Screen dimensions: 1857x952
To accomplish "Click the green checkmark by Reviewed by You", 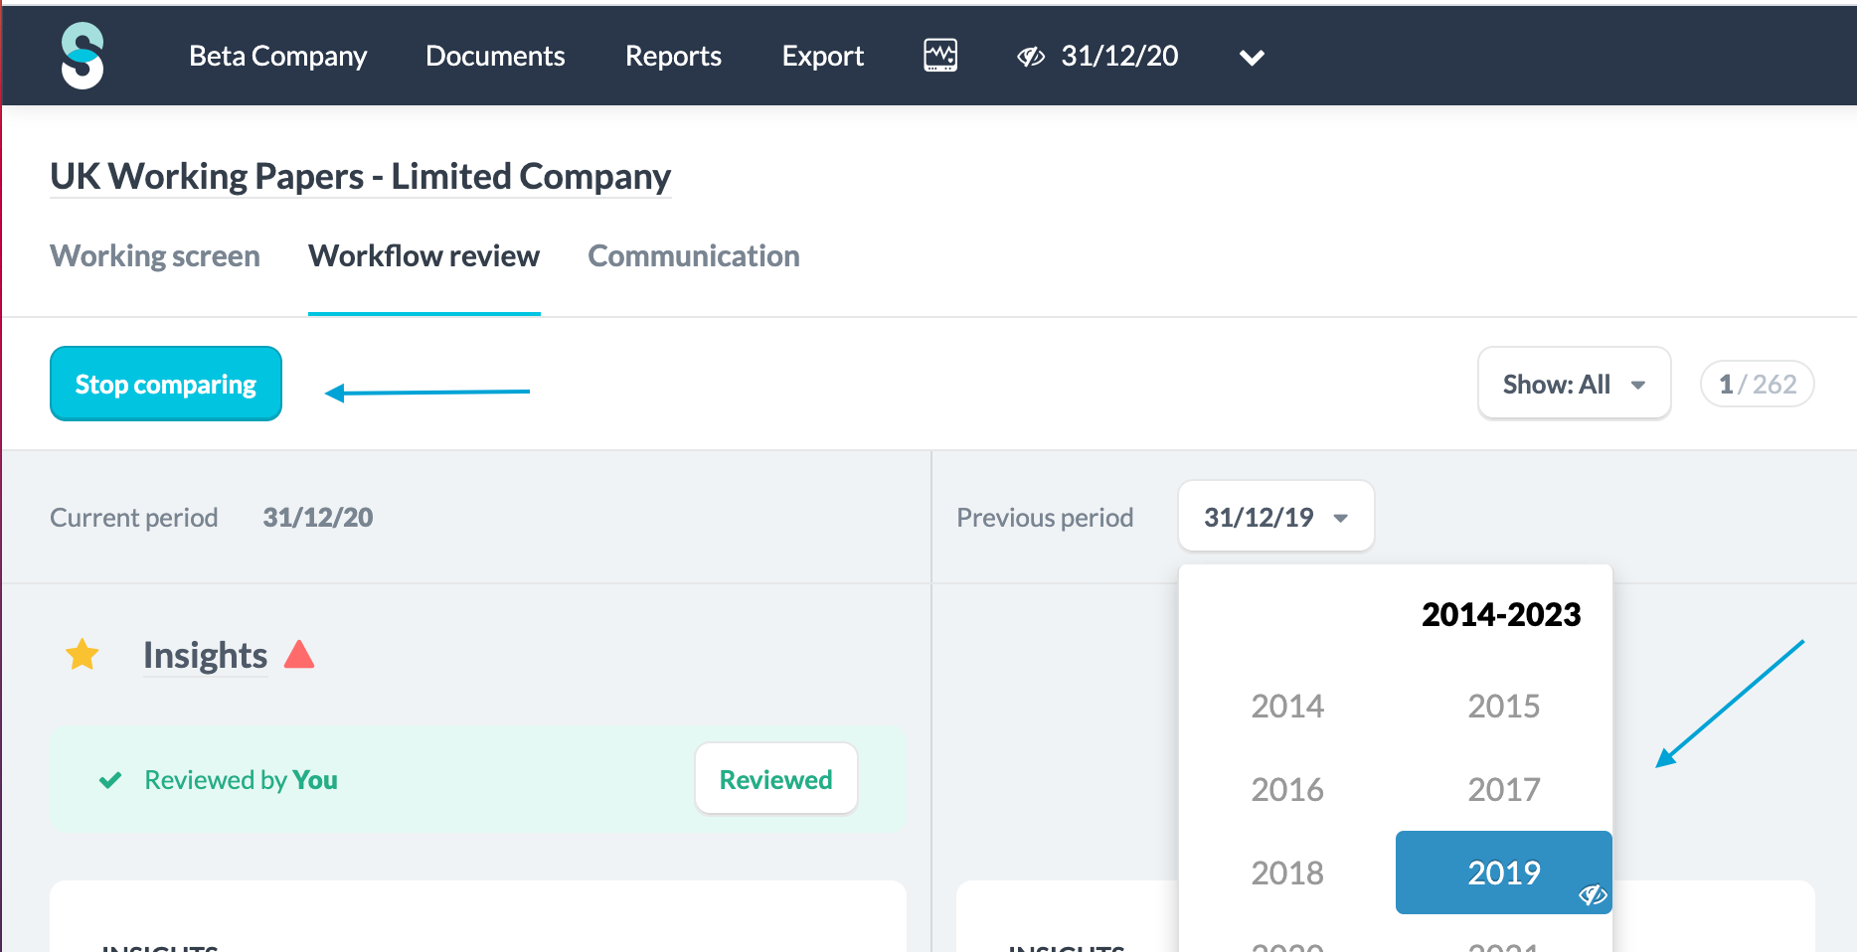I will [x=110, y=780].
